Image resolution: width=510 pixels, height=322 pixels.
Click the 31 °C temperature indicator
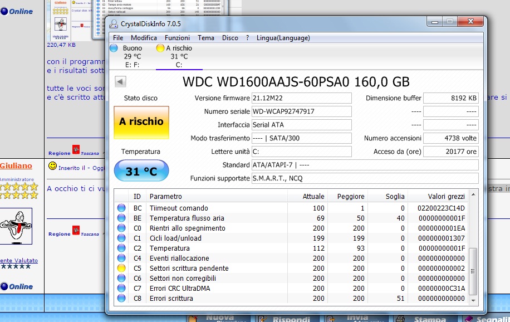point(141,170)
